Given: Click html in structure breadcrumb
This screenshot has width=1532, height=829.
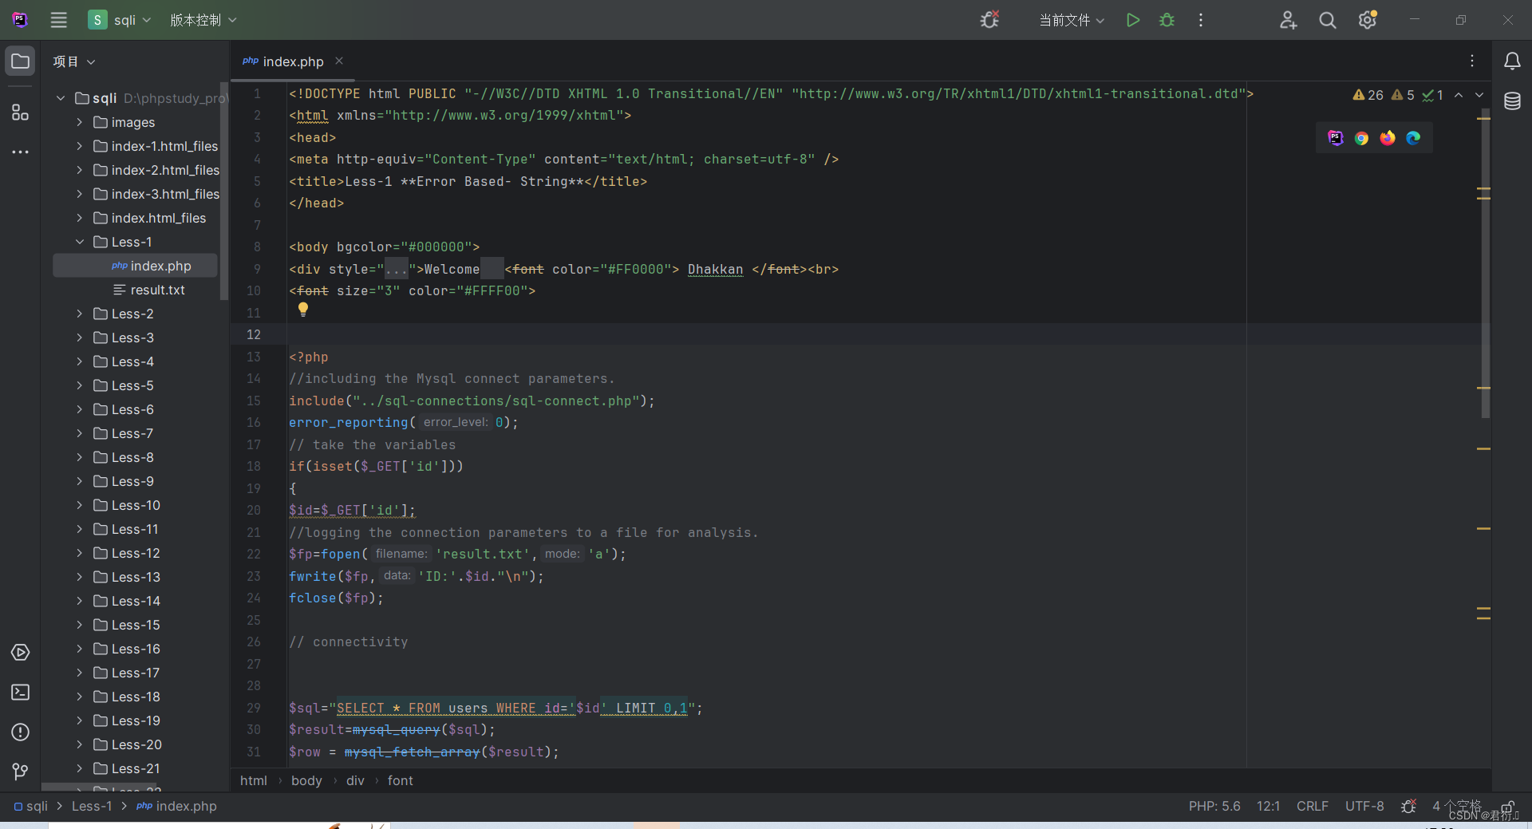Looking at the screenshot, I should point(254,780).
